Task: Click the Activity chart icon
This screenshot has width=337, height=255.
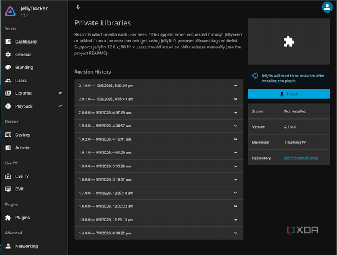Action: click(8, 147)
